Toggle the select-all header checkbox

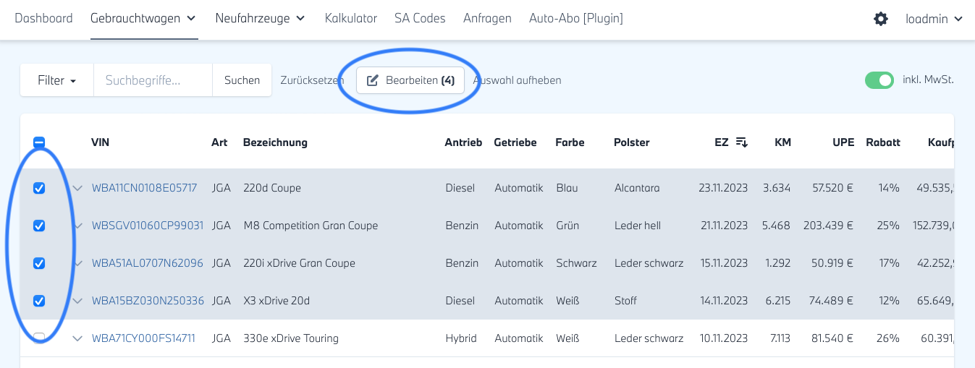coord(39,142)
